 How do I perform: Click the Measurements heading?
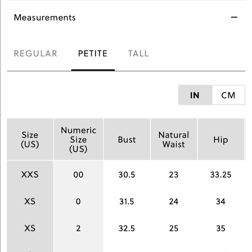45,17
